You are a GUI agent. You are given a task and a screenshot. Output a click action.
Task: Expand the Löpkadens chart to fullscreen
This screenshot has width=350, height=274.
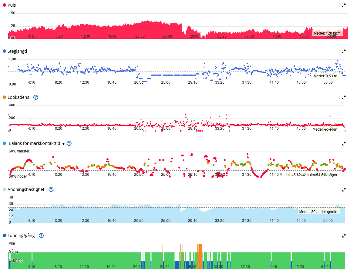click(344, 98)
